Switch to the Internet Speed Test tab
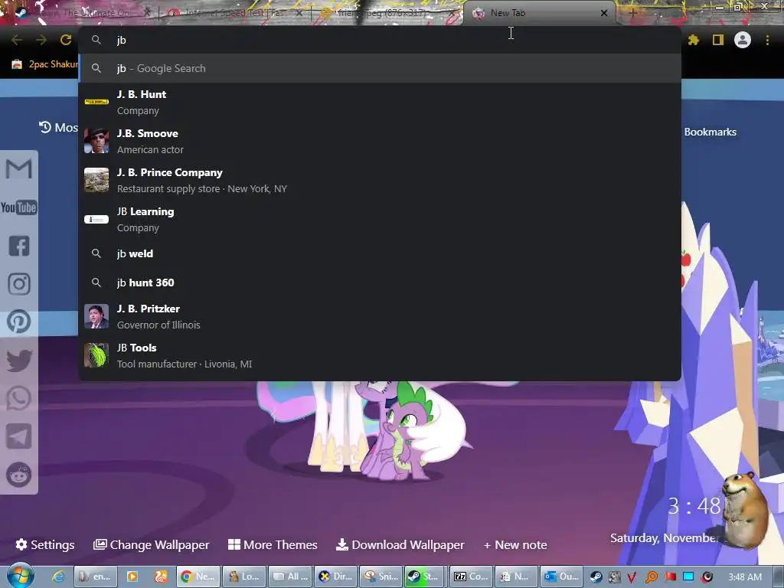Image resolution: width=784 pixels, height=588 pixels. click(x=235, y=13)
